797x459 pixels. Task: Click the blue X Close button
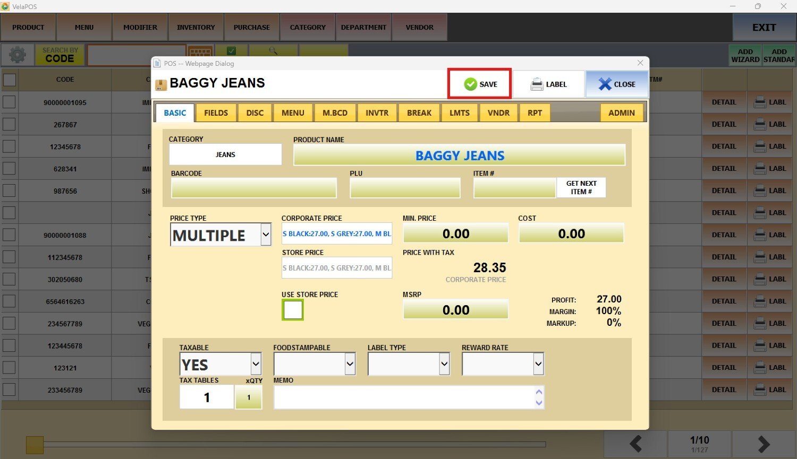pos(616,84)
